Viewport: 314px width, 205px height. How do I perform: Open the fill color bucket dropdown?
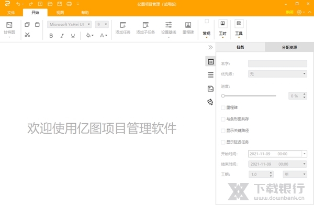coord(89,36)
